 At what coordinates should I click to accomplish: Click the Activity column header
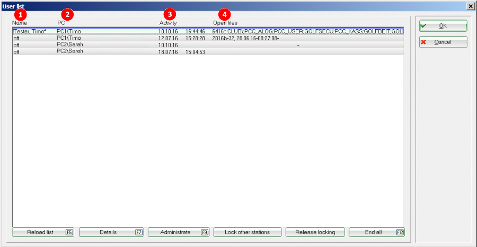coord(168,23)
